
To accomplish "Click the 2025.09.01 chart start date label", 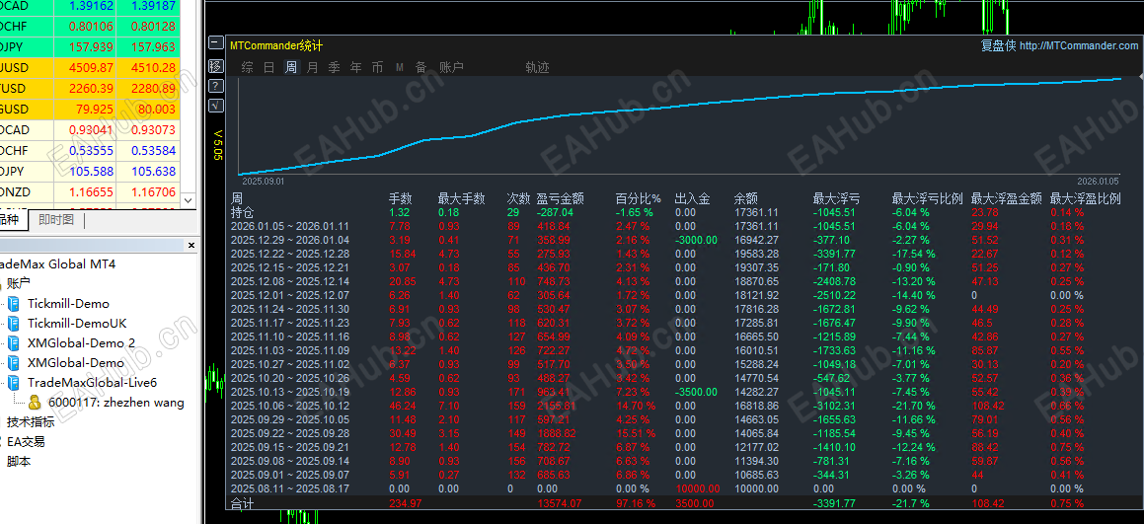I will pyautogui.click(x=263, y=180).
